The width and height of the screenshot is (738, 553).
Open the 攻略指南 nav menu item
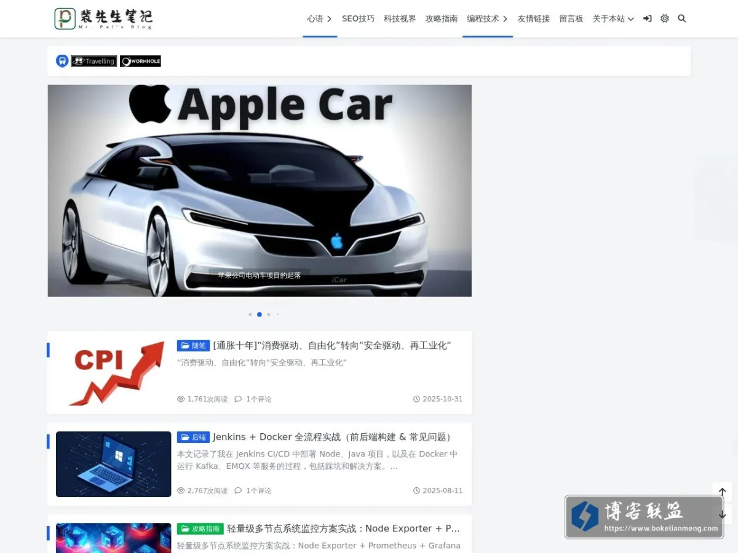(x=442, y=18)
